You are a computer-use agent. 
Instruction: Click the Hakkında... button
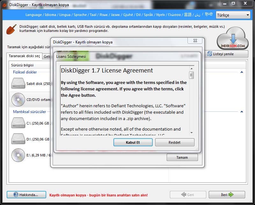click(26, 194)
